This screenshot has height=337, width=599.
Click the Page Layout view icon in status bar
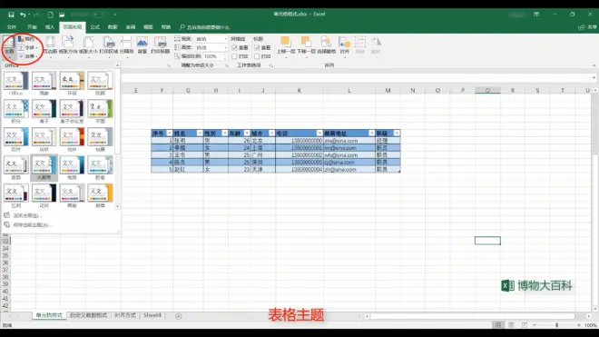511,325
